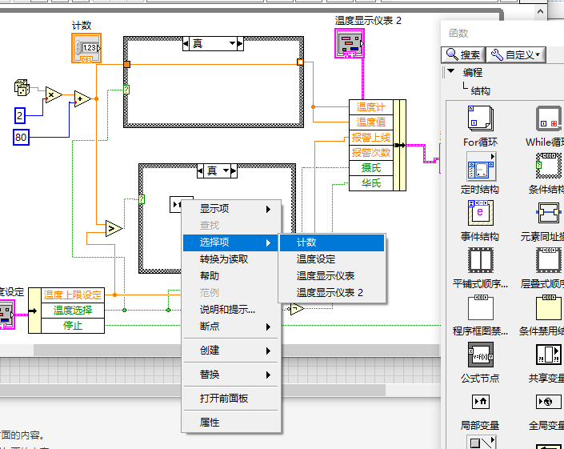Select the greater-than comparison node
Screen dimensions: 564x449
[114, 228]
